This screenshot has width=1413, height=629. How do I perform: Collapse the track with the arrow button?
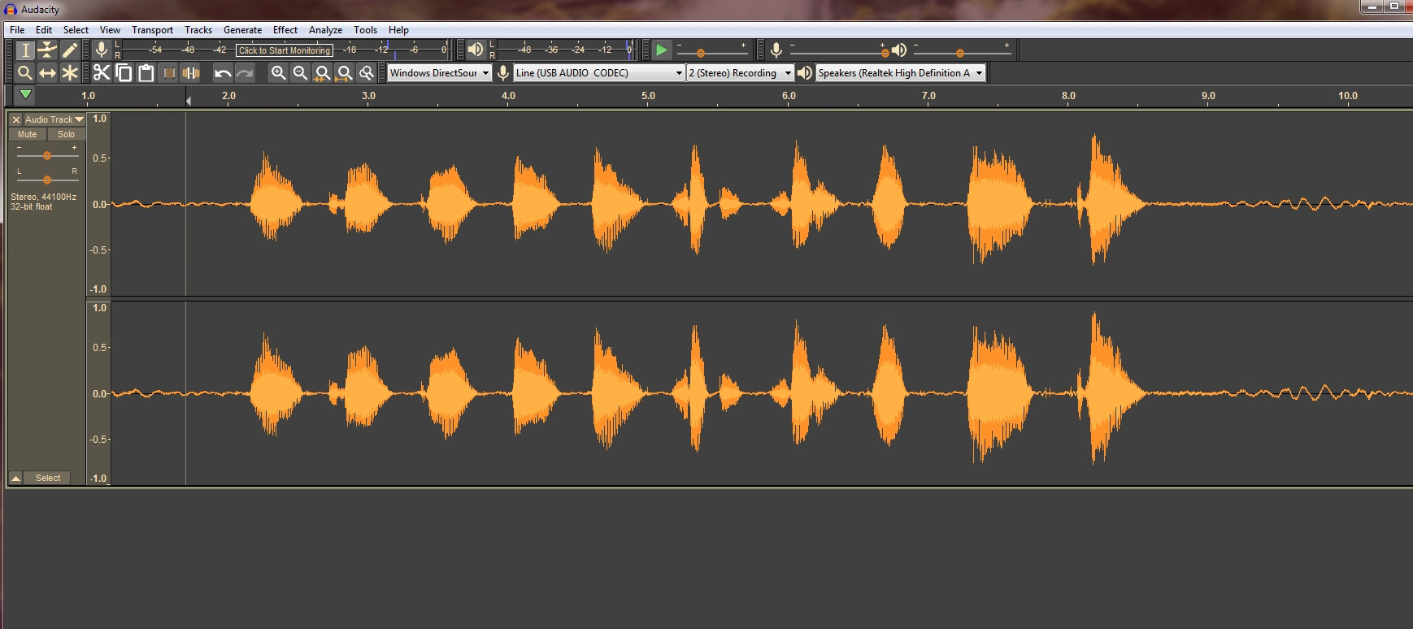[x=15, y=478]
